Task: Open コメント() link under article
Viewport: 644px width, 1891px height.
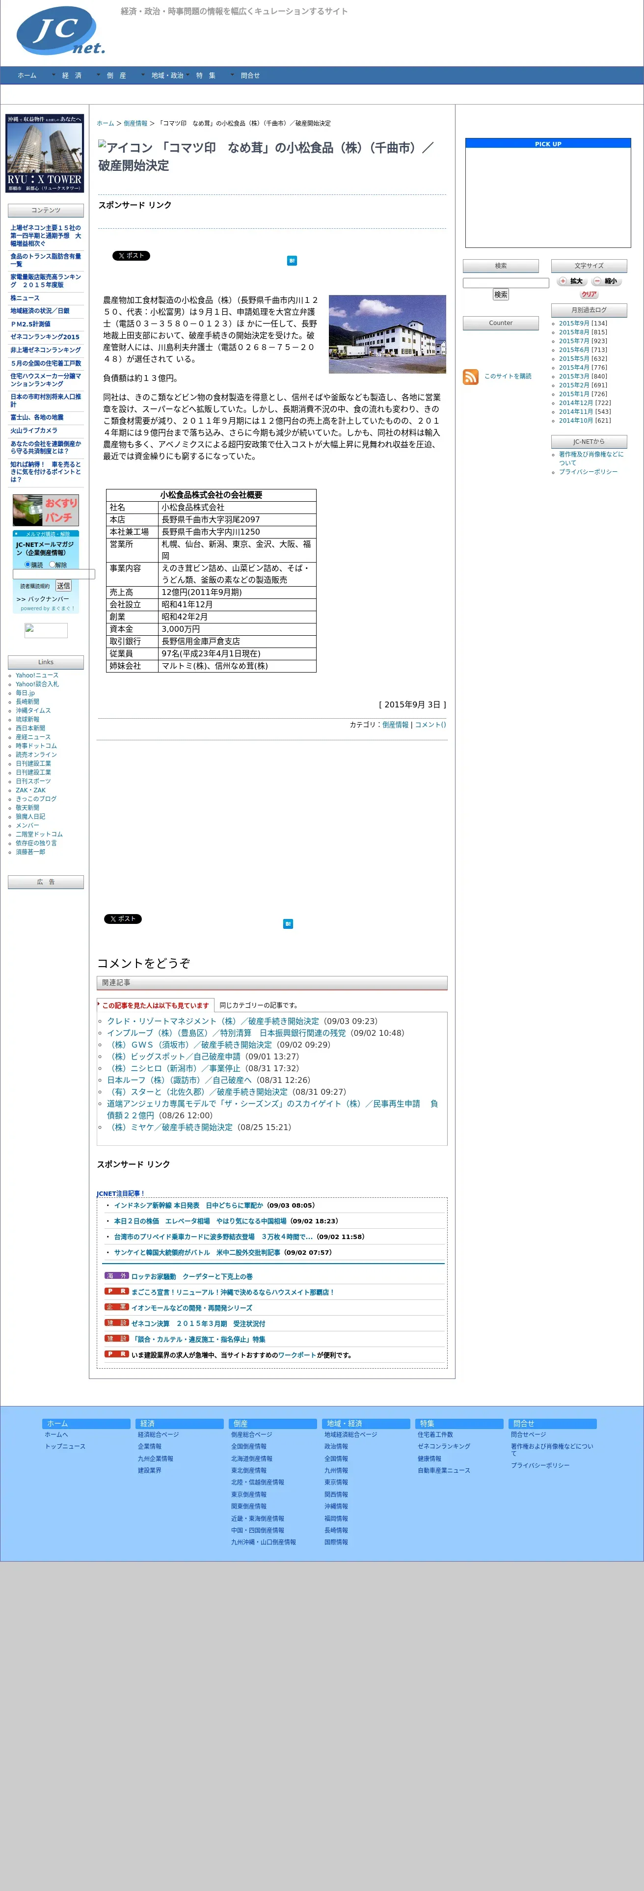Action: coord(430,725)
